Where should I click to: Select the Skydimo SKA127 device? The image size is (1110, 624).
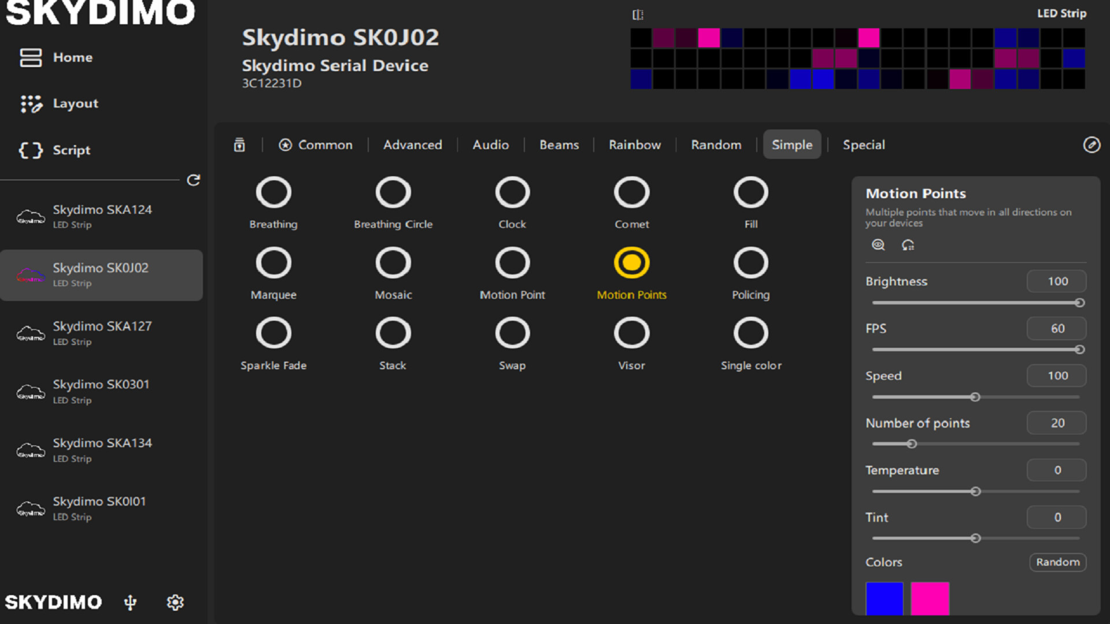(x=102, y=333)
